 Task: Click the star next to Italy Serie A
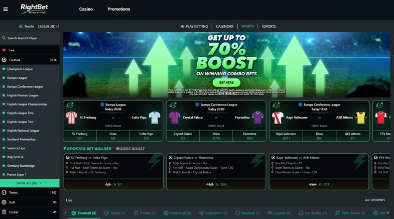tap(4, 157)
